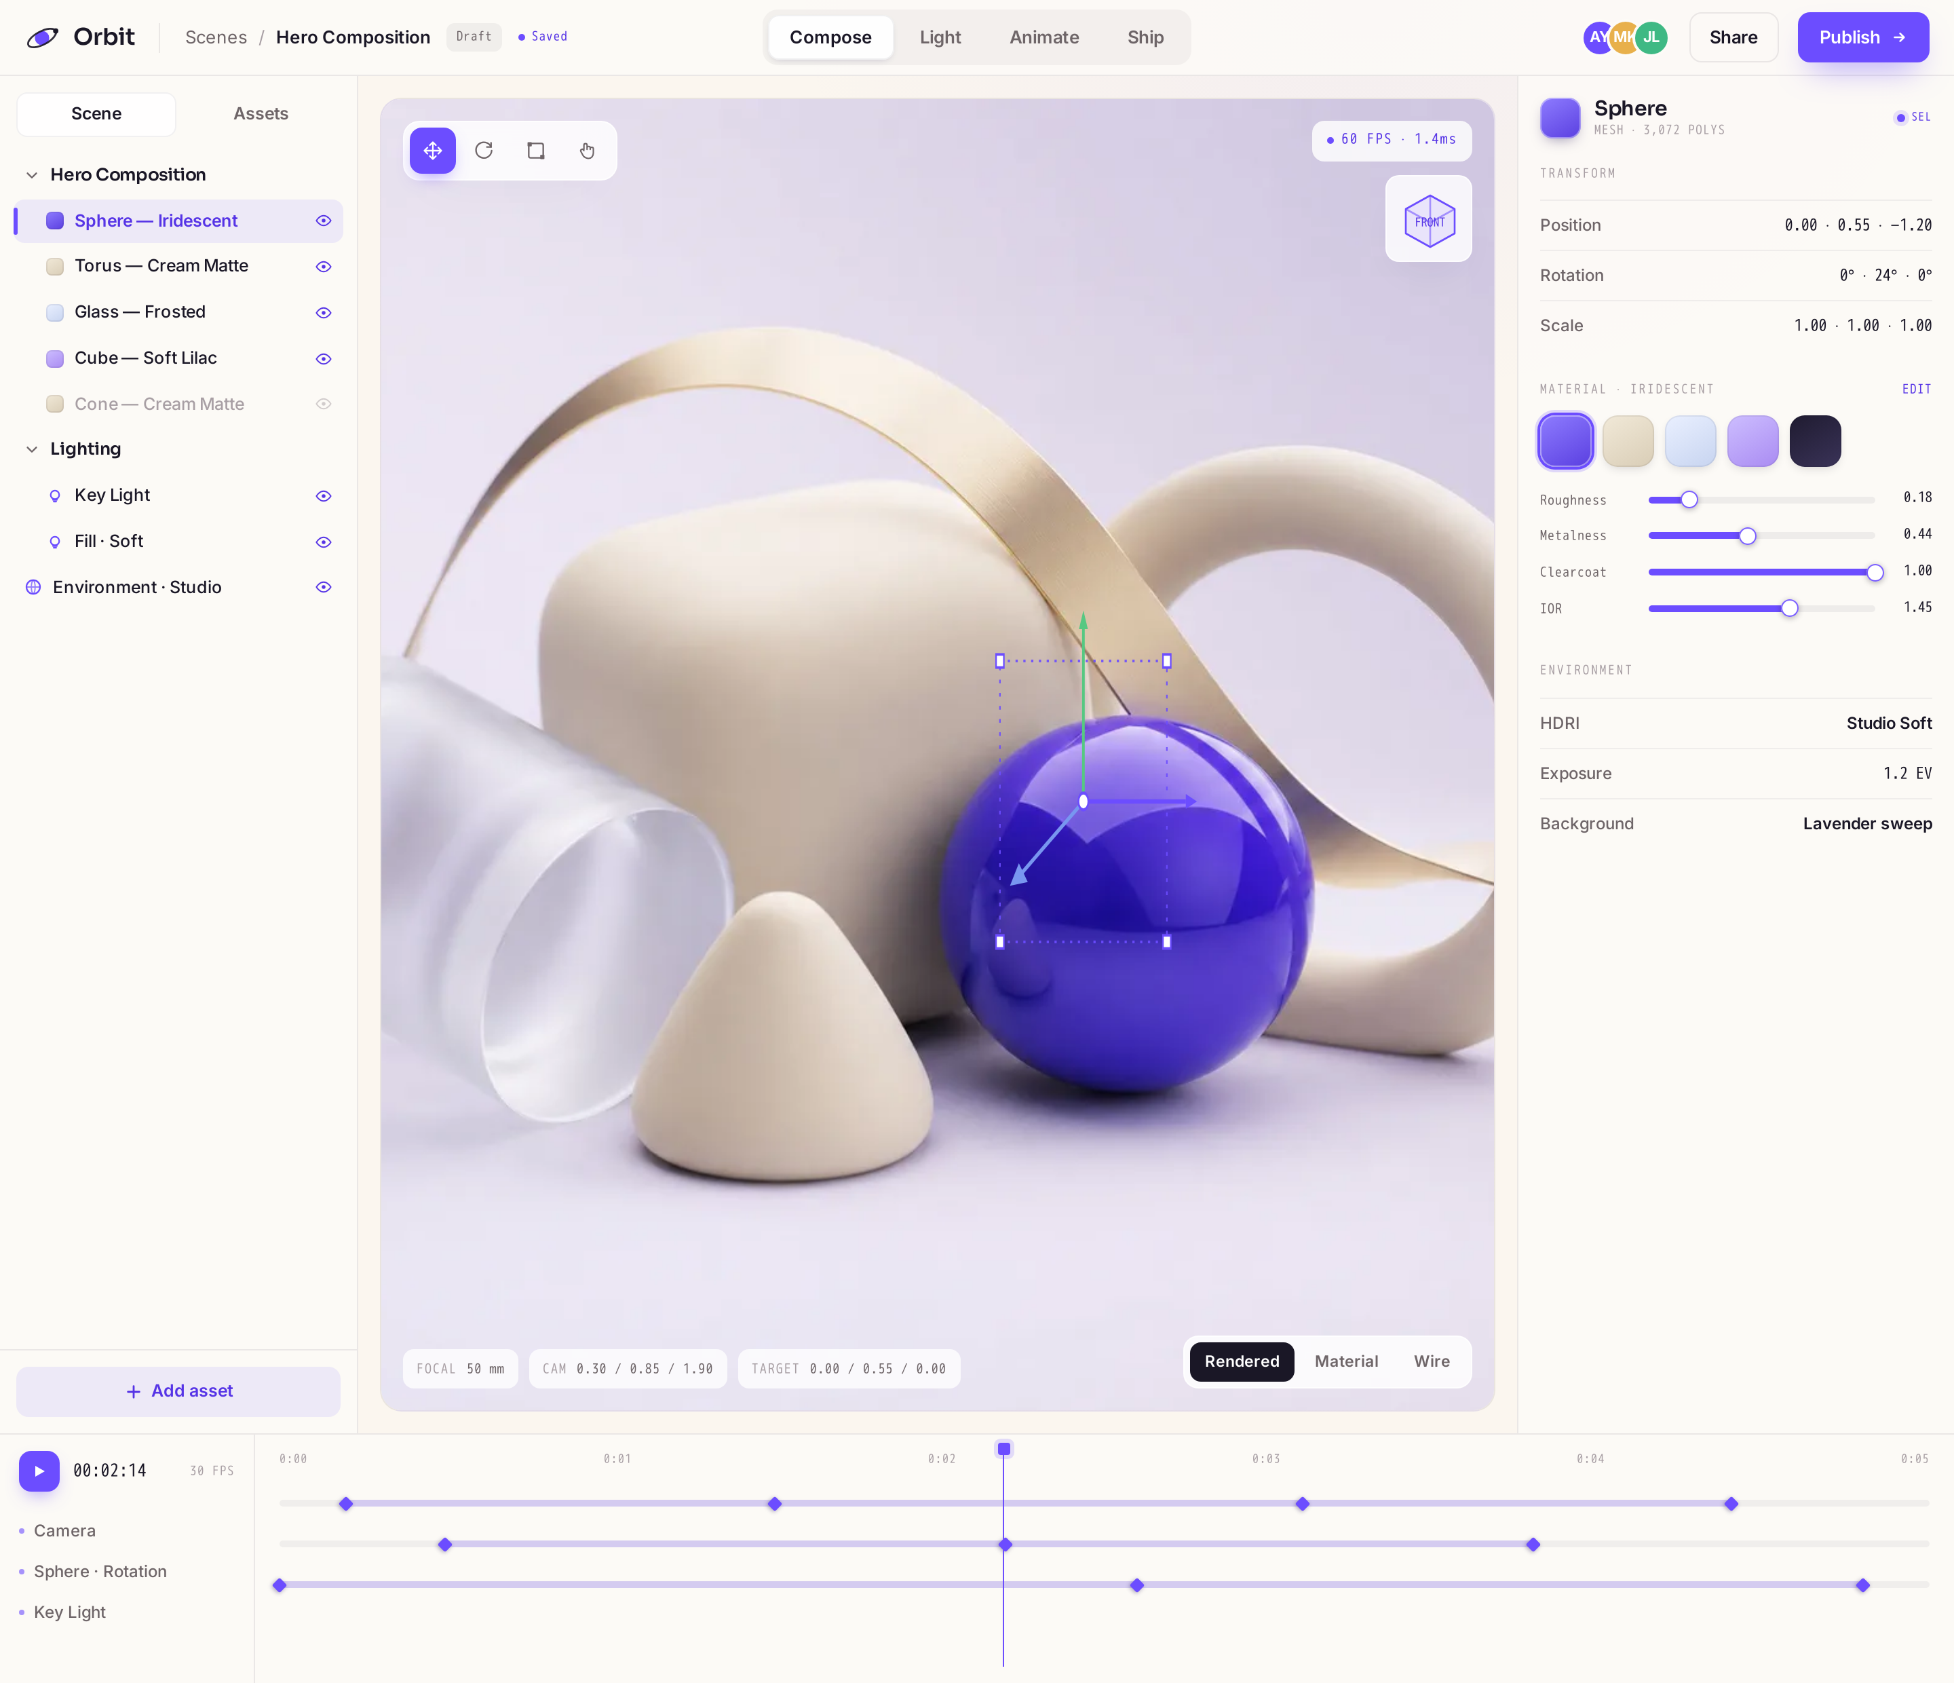The image size is (1954, 1683).
Task: Click the Cube Soft Lilac color icon
Action: coord(55,358)
